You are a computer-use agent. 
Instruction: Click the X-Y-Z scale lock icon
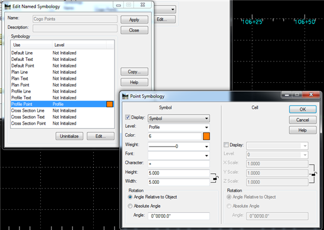coord(314,174)
